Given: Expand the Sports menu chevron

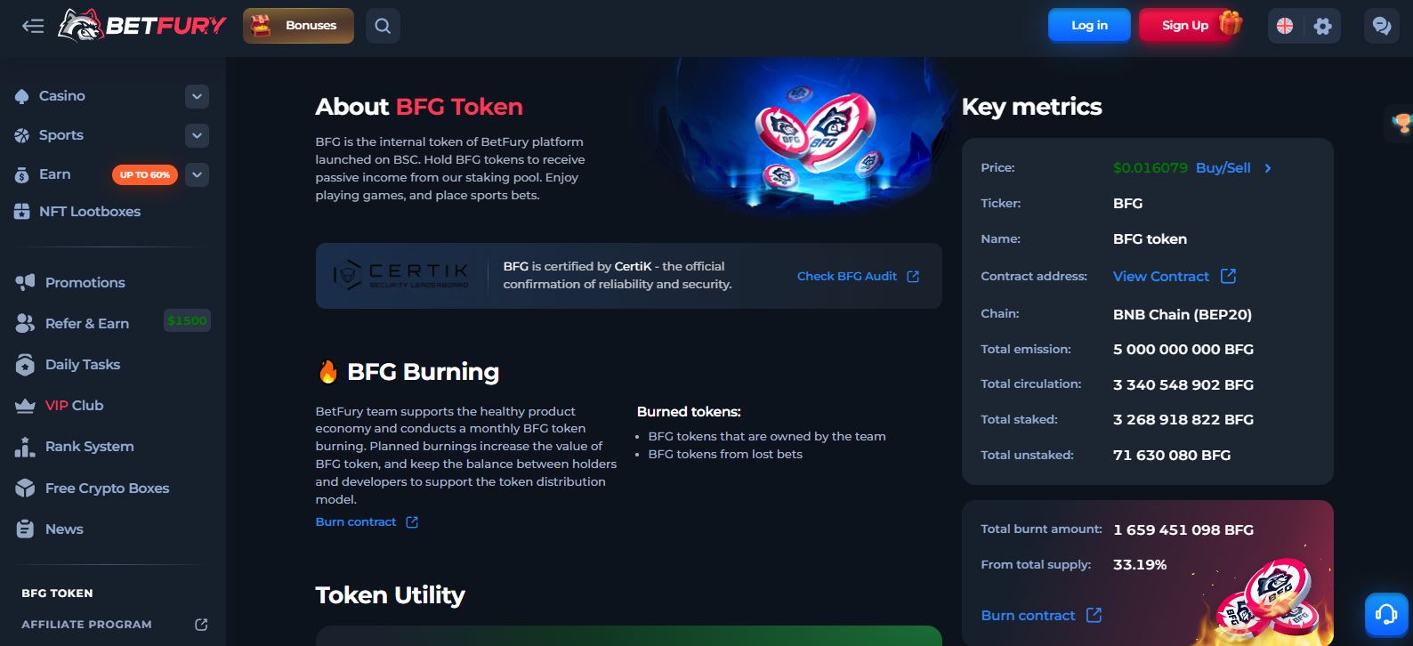Looking at the screenshot, I should (x=198, y=135).
